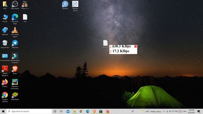Select the VLC media player shortcut
Screen dimensions: 203x114
(15, 32)
